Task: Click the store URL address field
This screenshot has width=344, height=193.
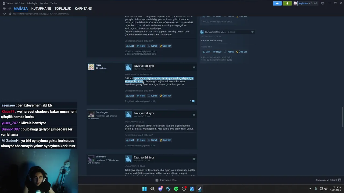Action: click(40, 14)
